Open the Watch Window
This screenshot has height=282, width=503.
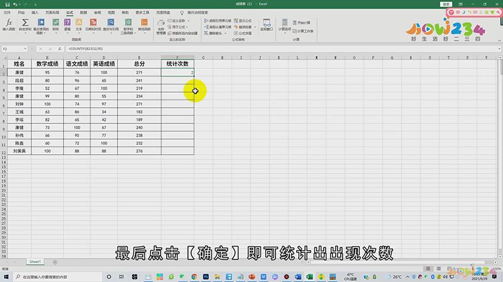click(266, 25)
